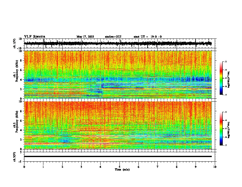The image size is (242, 187).
Task: Click the ch.1 log(PSD) colorbar caption
Action: point(229,79)
